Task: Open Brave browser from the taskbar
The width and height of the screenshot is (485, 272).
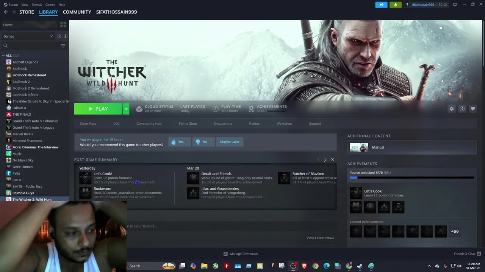Action: click(x=304, y=266)
